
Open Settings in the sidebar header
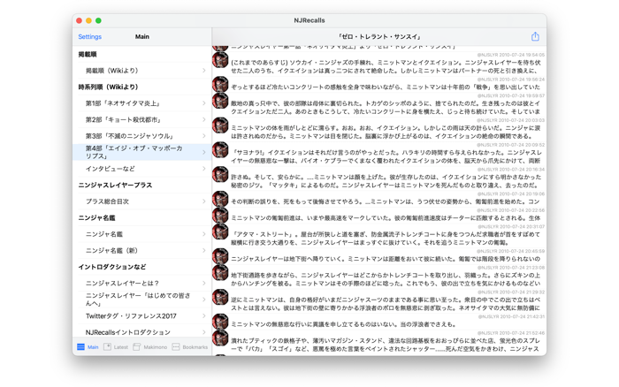(89, 37)
